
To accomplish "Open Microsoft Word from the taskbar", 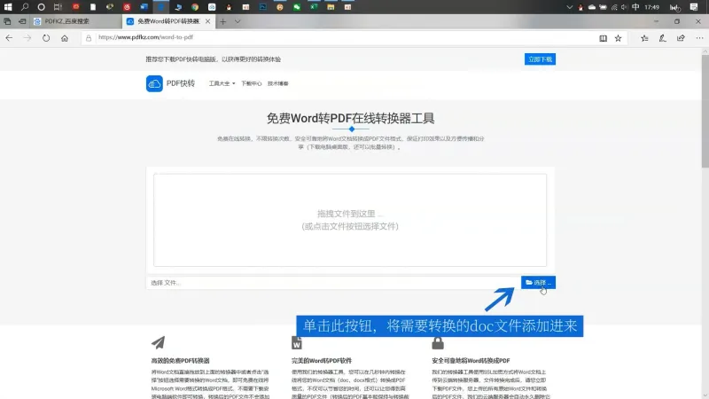I will coord(144,7).
